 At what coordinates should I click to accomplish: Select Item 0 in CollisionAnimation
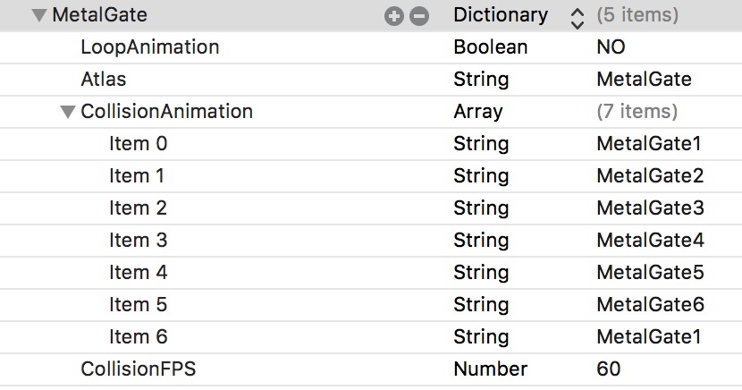click(x=138, y=144)
